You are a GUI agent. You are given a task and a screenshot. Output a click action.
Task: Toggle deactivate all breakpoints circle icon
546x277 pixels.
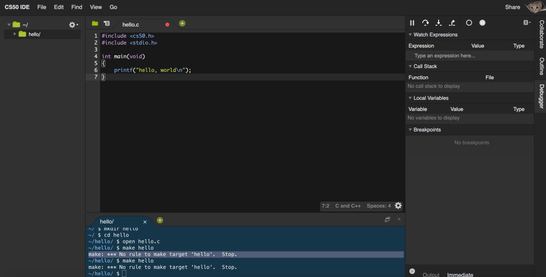tap(469, 23)
